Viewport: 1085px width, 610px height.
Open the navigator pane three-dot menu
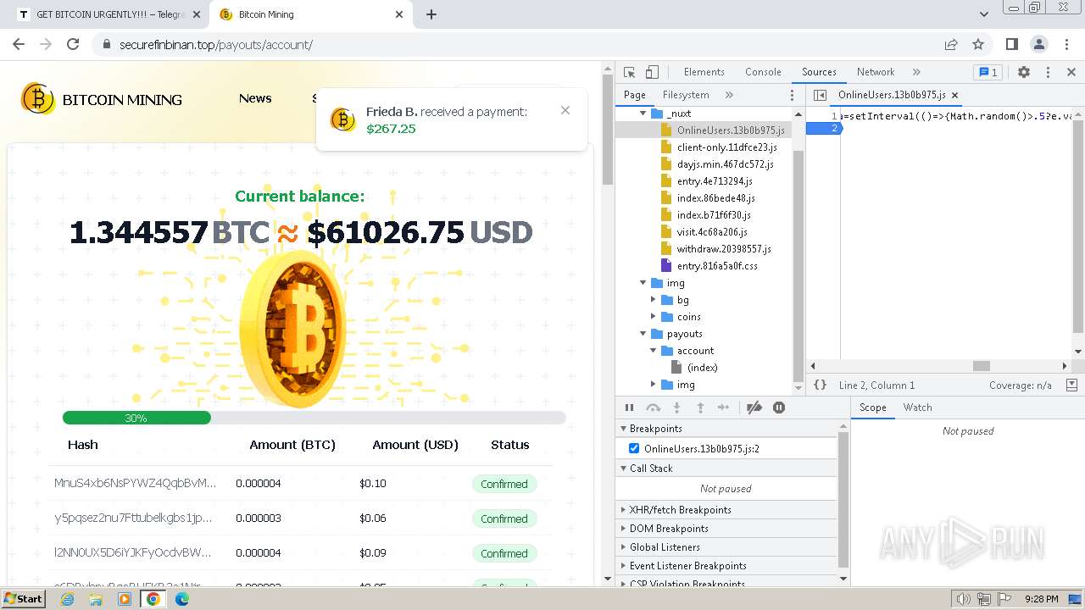[x=793, y=95]
